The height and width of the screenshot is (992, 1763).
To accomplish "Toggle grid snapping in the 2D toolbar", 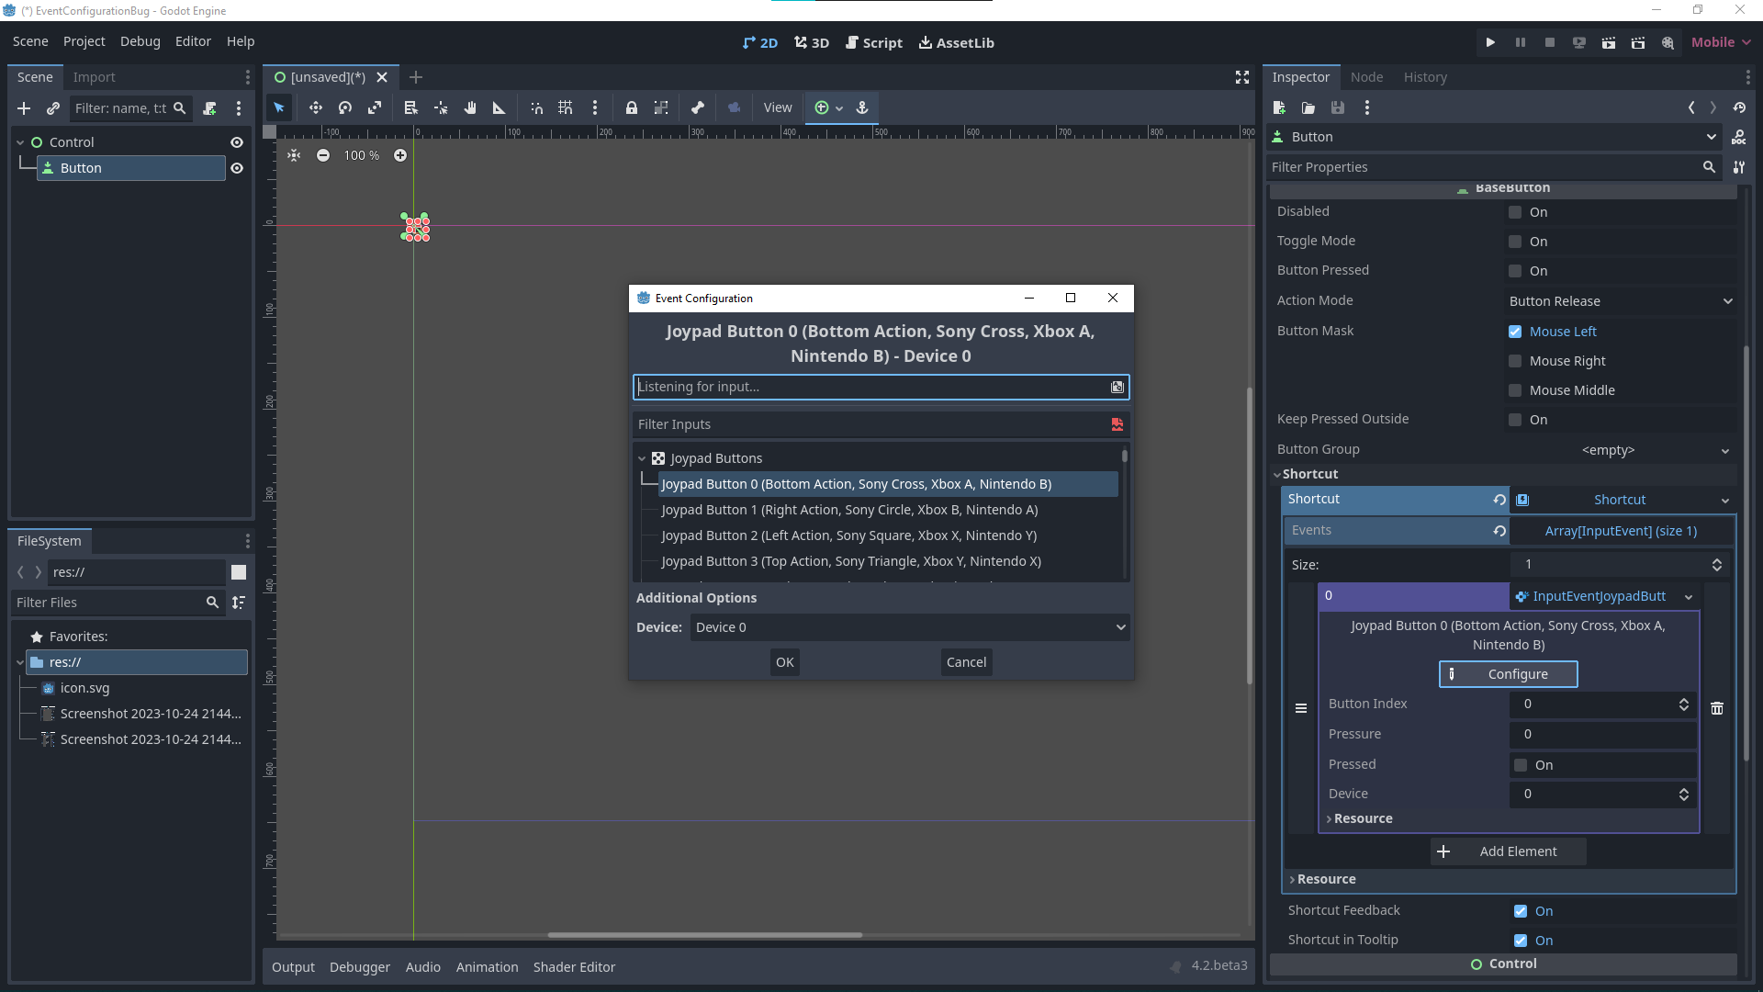I will click(x=566, y=107).
